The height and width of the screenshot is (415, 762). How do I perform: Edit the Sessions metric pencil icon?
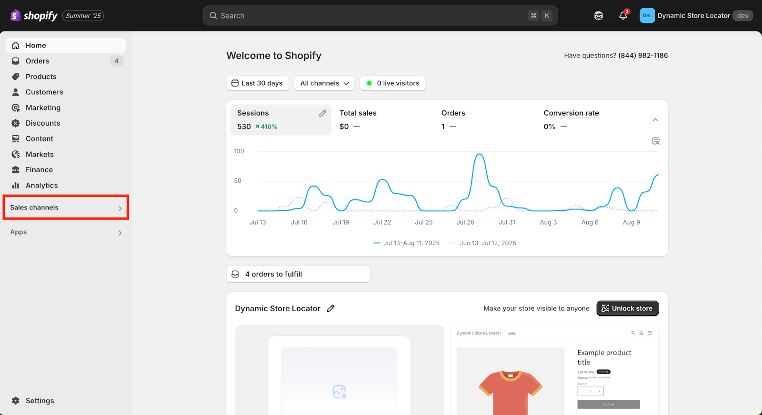323,113
